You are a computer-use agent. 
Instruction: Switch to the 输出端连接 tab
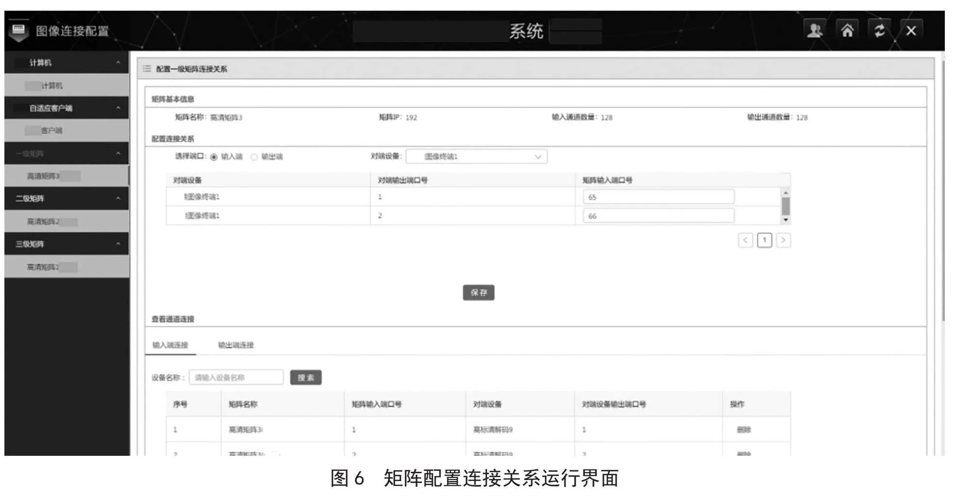(235, 345)
